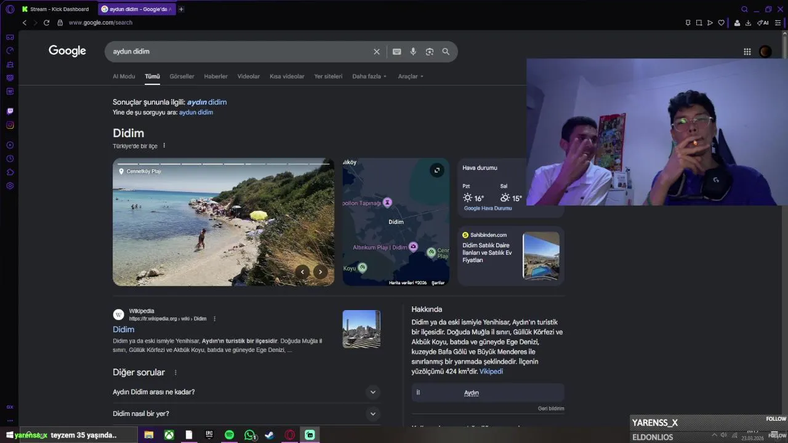Open Opera AI assistant icon
Image resolution: width=788 pixels, height=443 pixels.
point(763,23)
